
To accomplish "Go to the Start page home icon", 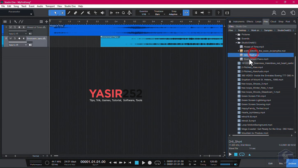I will 283,13.
